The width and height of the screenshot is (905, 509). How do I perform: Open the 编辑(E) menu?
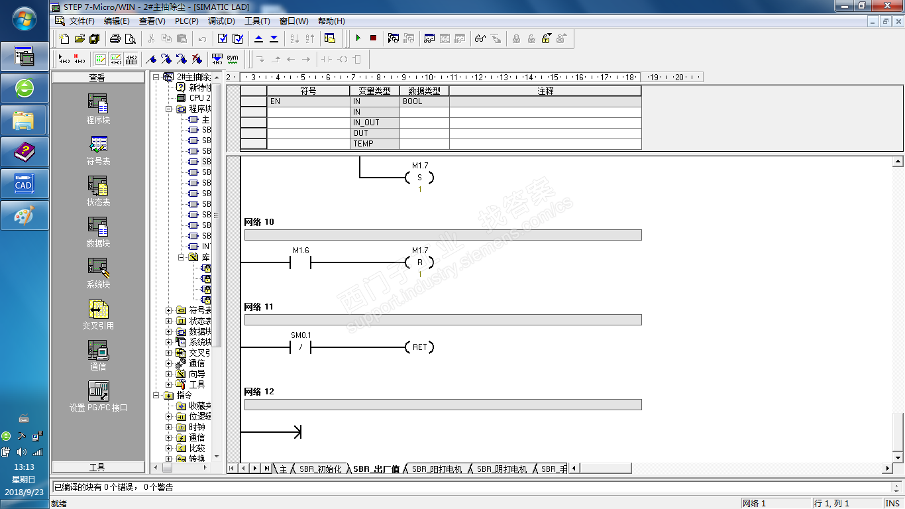coord(117,21)
